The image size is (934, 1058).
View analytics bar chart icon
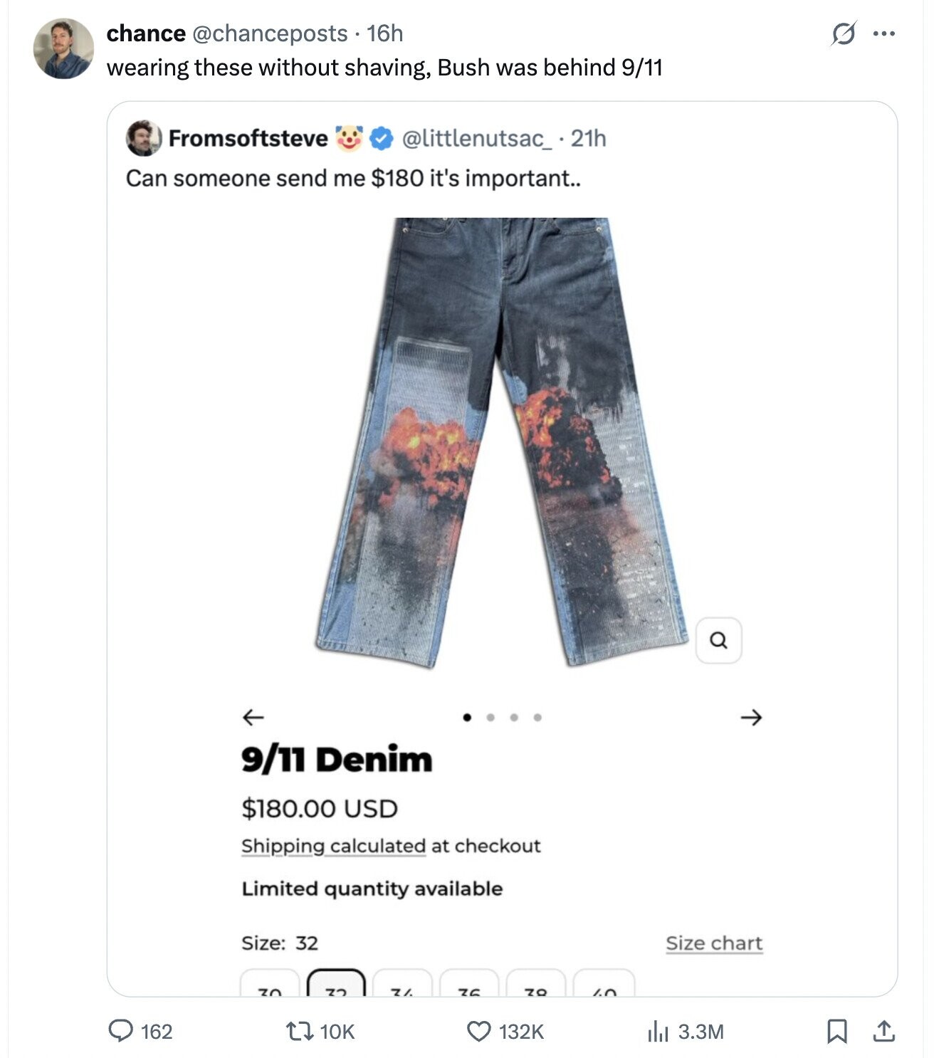pyautogui.click(x=658, y=1031)
